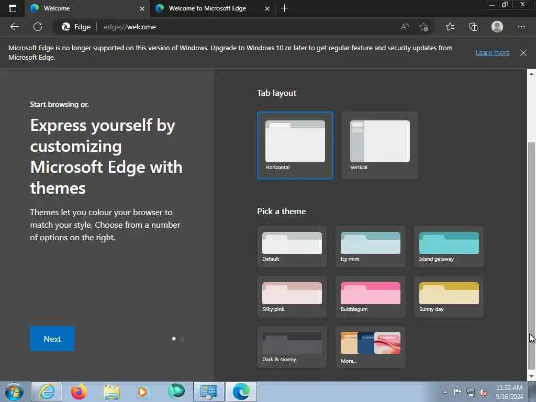Click the scrollbar up arrow
This screenshot has height=402, width=536.
[531, 73]
